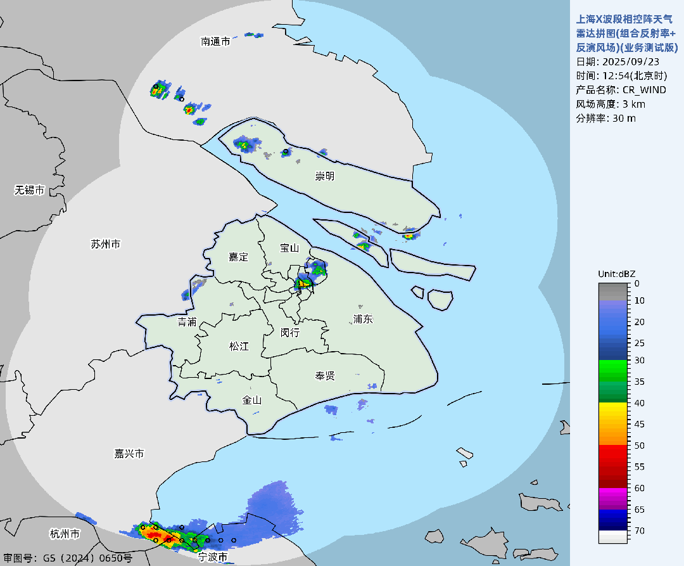Viewport: 684px width, 566px height.
Task: Click the 风场高度: 3 km text
Action: click(611, 104)
